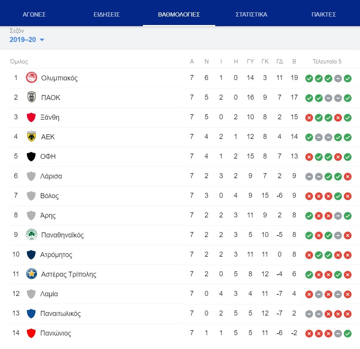Click the Ολυμπιακός team crest icon
Image resolution: width=360 pixels, height=349 pixels.
coord(32,78)
